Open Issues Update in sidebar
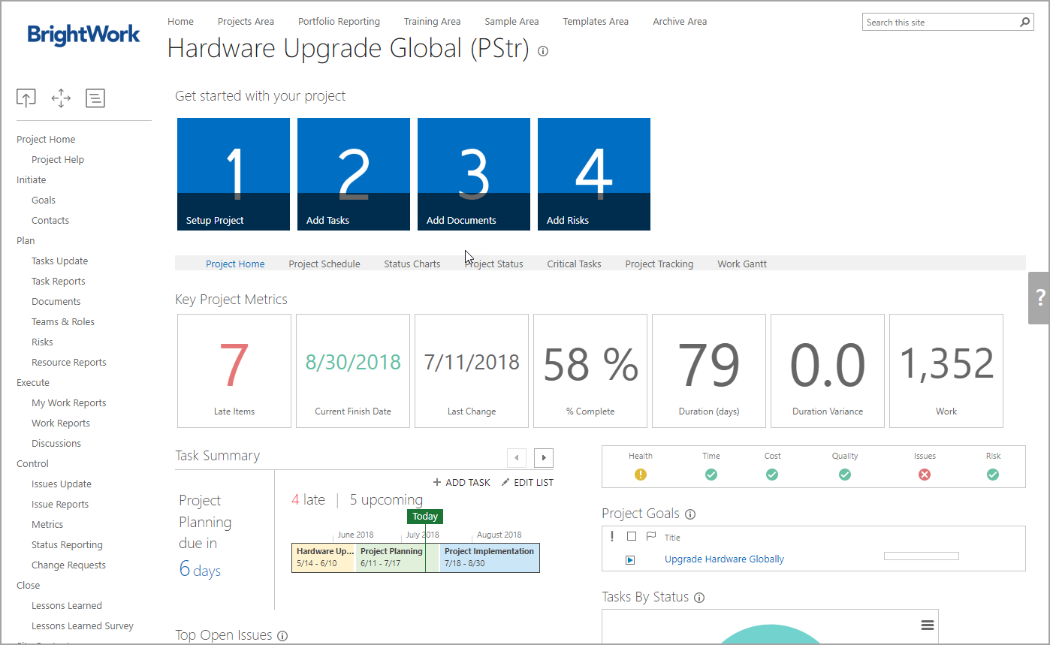The image size is (1050, 645). (x=62, y=484)
